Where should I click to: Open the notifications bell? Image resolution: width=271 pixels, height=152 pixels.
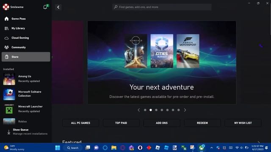pos(45,7)
